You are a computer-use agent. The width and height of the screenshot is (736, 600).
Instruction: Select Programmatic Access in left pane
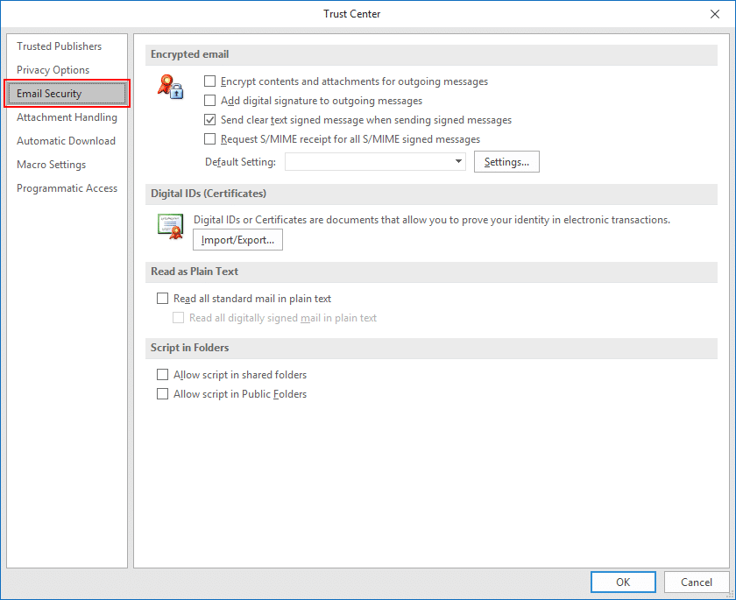[x=67, y=188]
